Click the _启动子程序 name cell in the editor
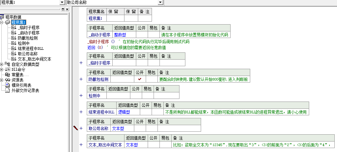Viewport: 337px width, 152px height. click(100, 35)
